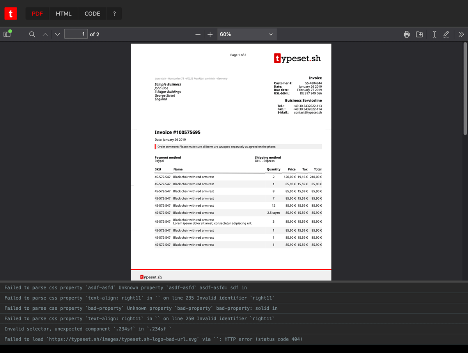Click the '240,00 €' total cell
This screenshot has width=468, height=353.
316,177
